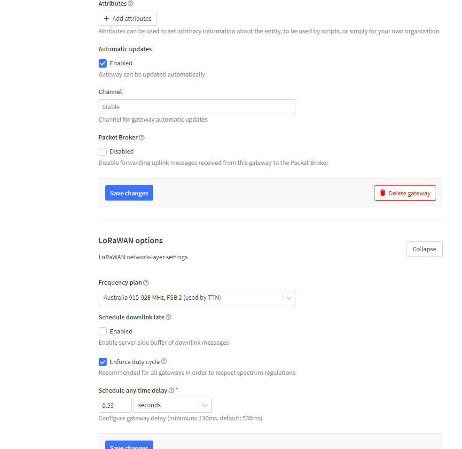Open the Frequency plan help tooltip
Screen dimensions: 462x449
click(146, 282)
